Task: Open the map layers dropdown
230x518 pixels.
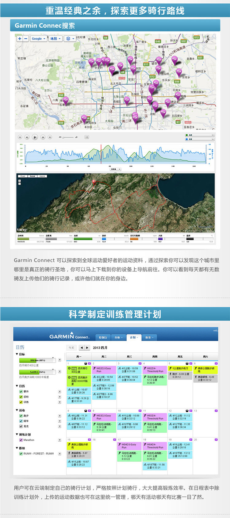Action: coord(70,39)
